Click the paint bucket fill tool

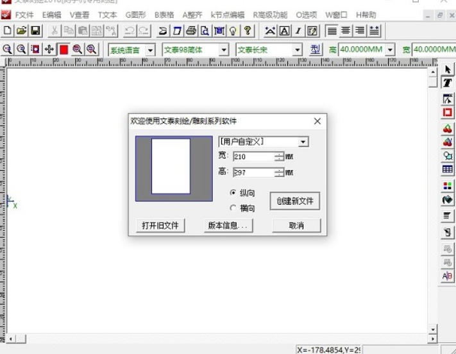pyautogui.click(x=448, y=200)
